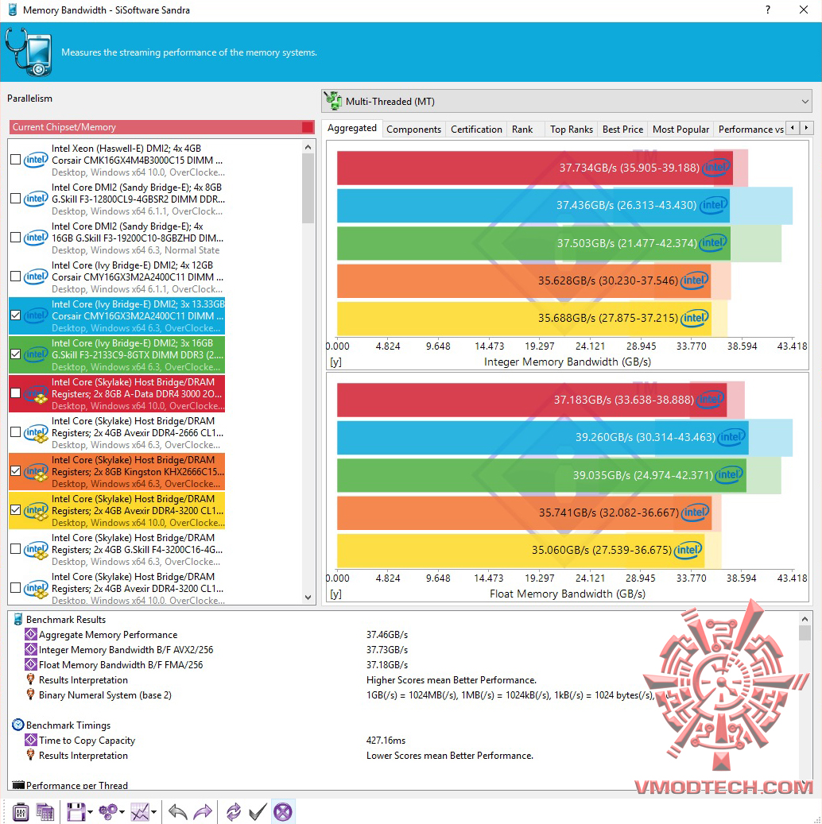This screenshot has height=824, width=822.
Task: Click Intel logo on 37.734GB/s red bar
Action: click(x=715, y=168)
